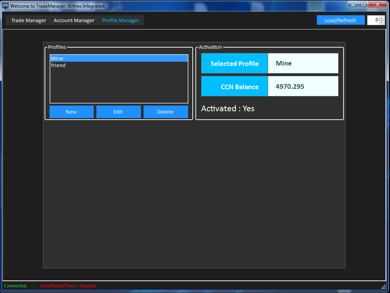Image resolution: width=390 pixels, height=293 pixels.
Task: Delete the selected profile
Action: tap(166, 112)
